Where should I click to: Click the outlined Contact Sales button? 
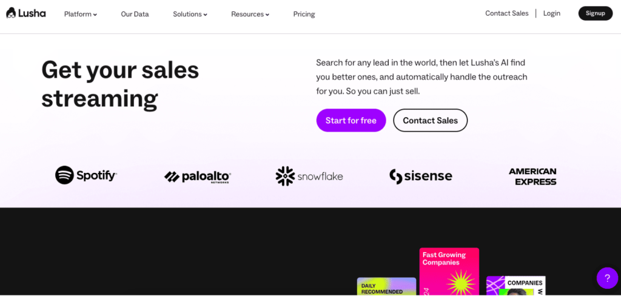(x=430, y=121)
